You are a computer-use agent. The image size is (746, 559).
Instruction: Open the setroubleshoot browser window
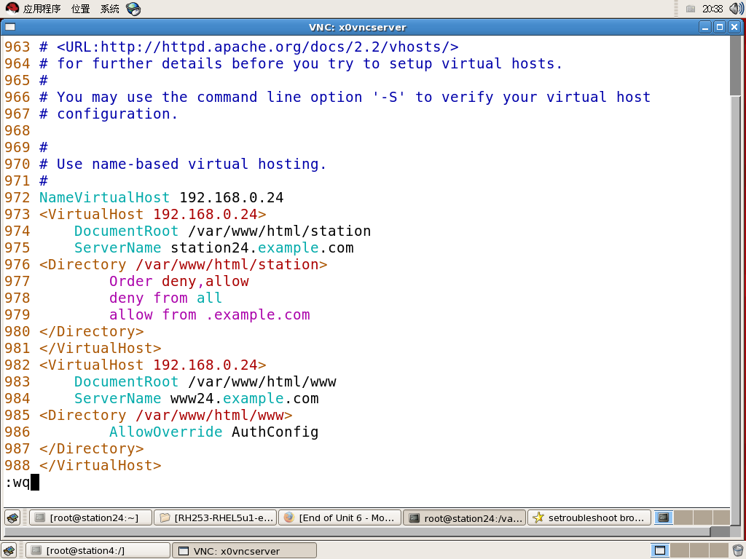click(589, 518)
